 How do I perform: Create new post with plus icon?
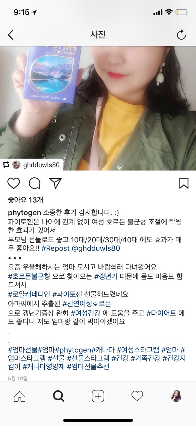98,396
